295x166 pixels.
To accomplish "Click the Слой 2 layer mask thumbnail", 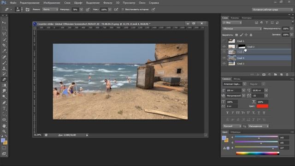I will pyautogui.click(x=242, y=47).
